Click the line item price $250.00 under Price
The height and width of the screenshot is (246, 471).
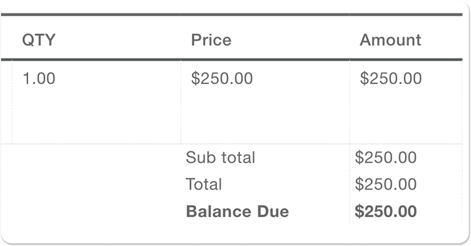tap(222, 78)
